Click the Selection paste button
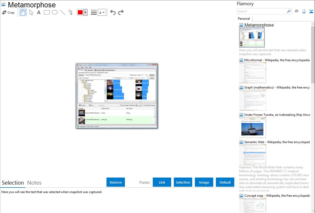 (183, 182)
